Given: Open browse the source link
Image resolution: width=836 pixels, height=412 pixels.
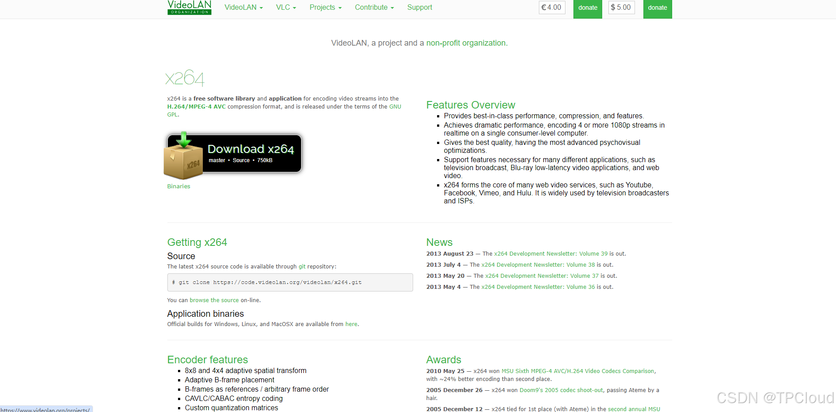Looking at the screenshot, I should tap(214, 300).
